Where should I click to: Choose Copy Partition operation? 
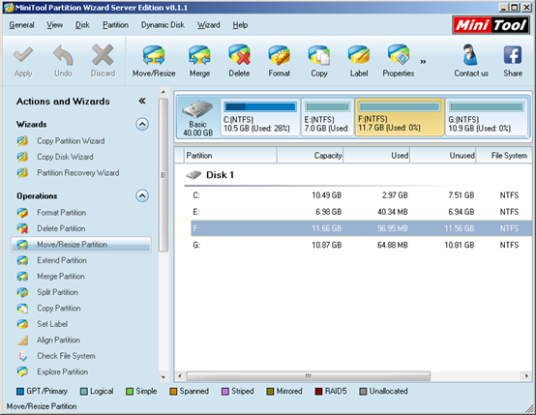[59, 308]
